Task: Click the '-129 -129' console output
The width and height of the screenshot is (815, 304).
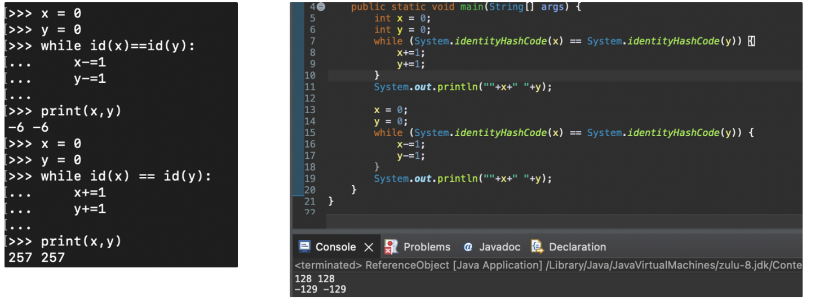Action: click(320, 289)
